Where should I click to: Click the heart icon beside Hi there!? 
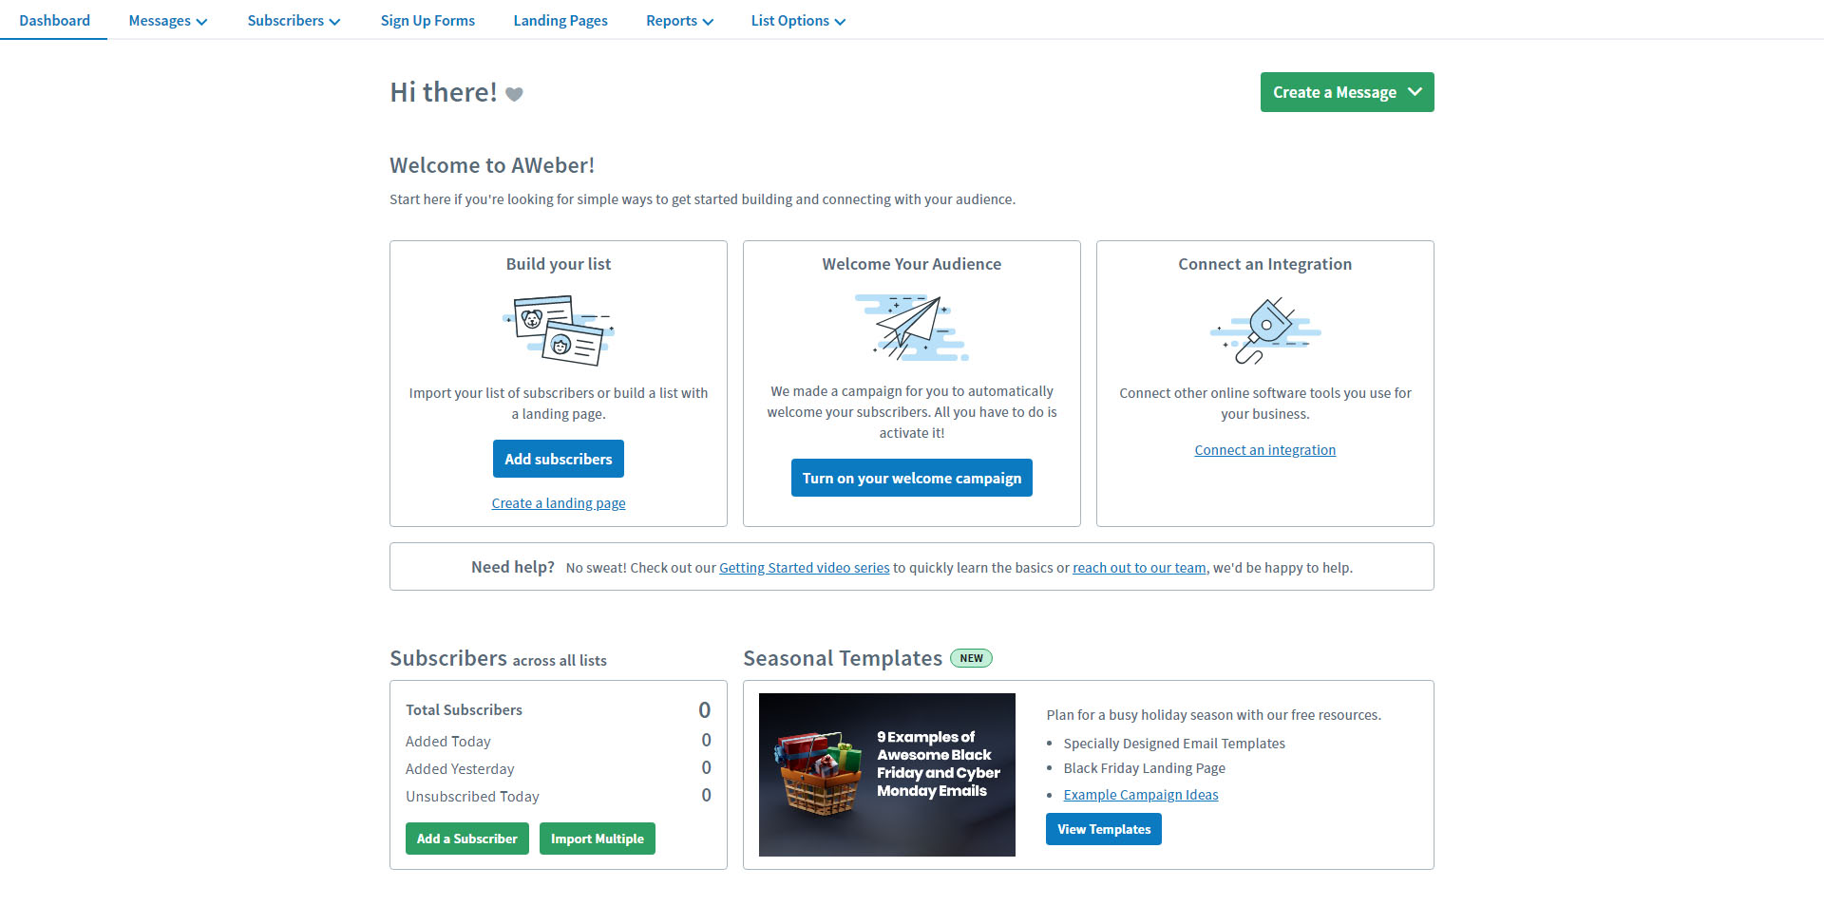tap(514, 94)
